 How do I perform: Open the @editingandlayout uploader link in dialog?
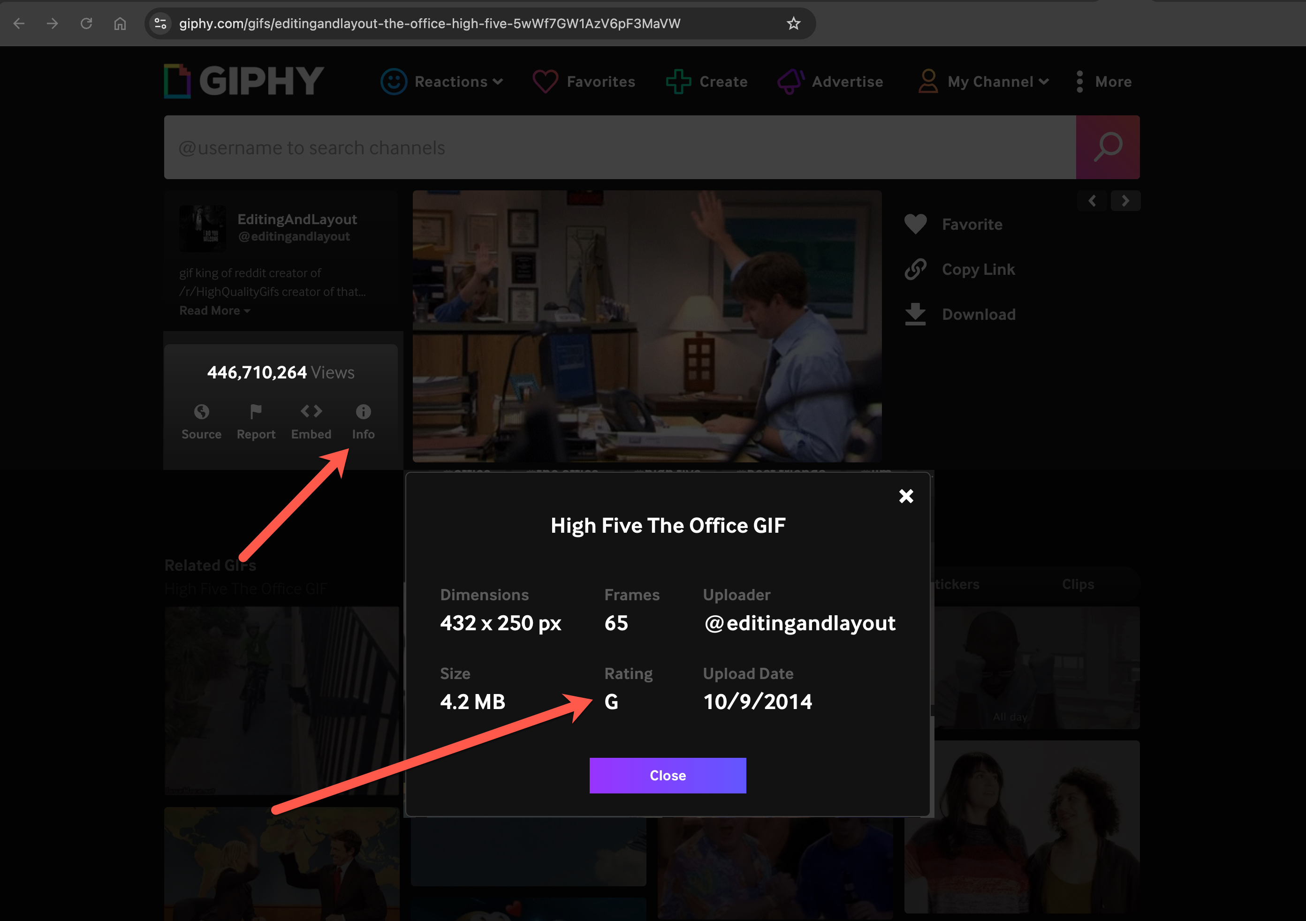click(x=800, y=623)
